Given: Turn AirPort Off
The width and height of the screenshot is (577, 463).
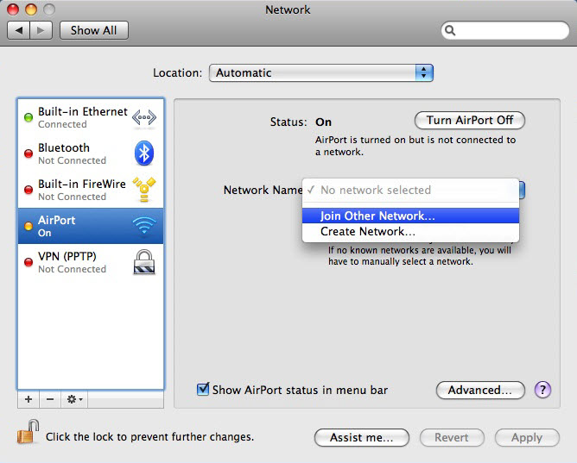Looking at the screenshot, I should (469, 121).
